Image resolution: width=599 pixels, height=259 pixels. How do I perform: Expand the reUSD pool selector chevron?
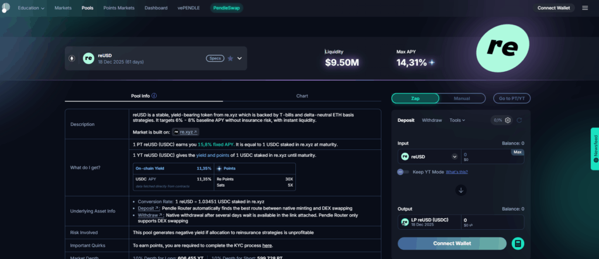[x=239, y=58]
